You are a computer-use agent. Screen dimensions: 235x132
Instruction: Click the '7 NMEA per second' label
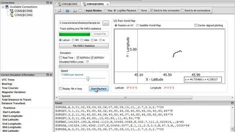click(72, 75)
